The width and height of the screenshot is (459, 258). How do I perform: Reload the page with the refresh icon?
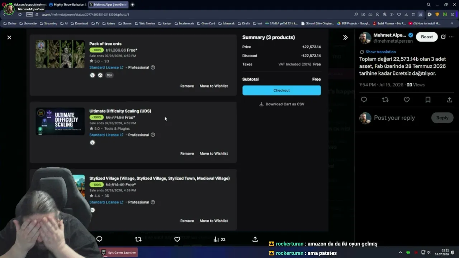coord(20,14)
